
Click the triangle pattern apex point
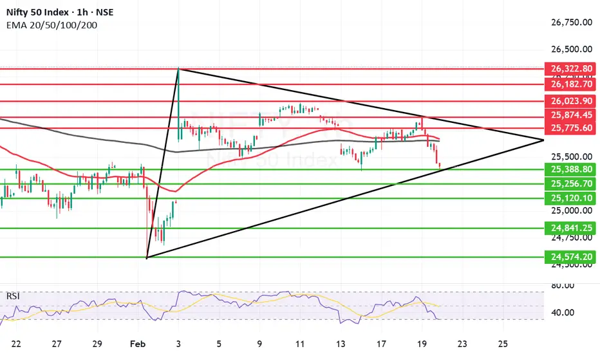(543, 140)
